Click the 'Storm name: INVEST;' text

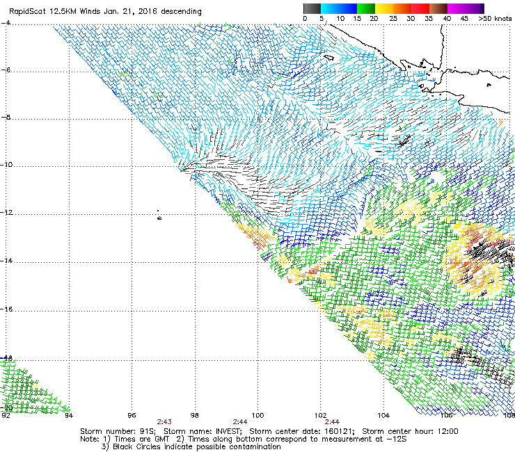(203, 431)
